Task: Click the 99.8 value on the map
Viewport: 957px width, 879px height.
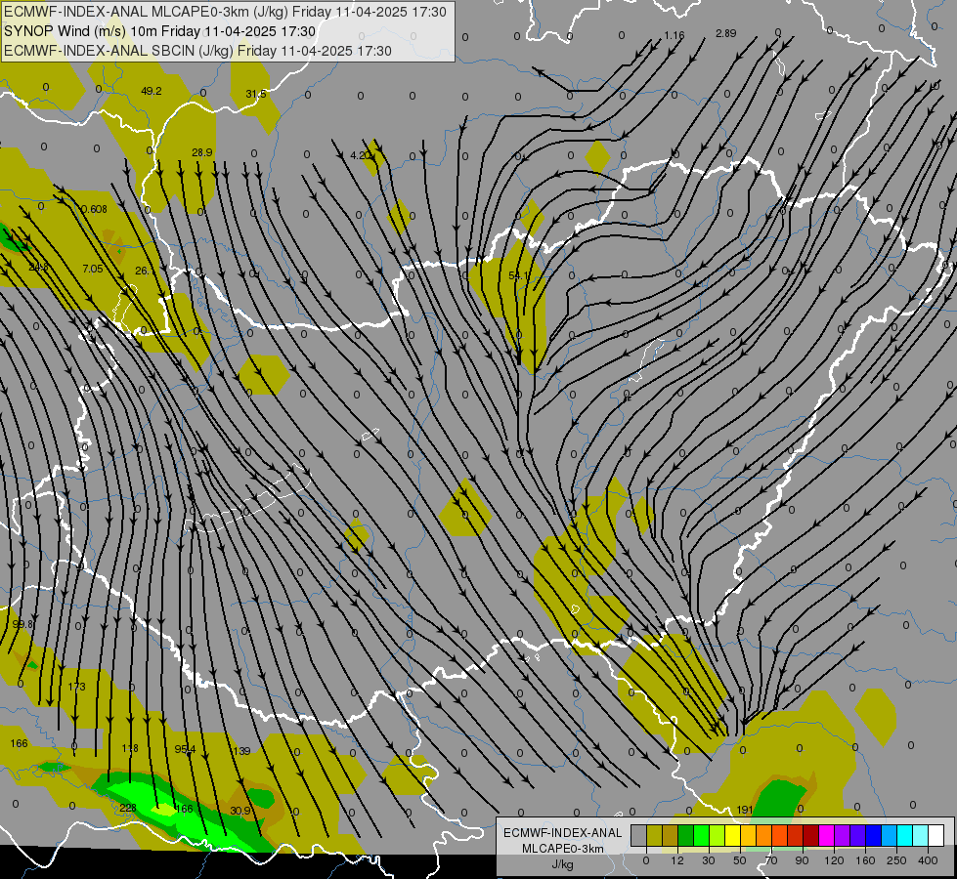Action: tap(22, 625)
